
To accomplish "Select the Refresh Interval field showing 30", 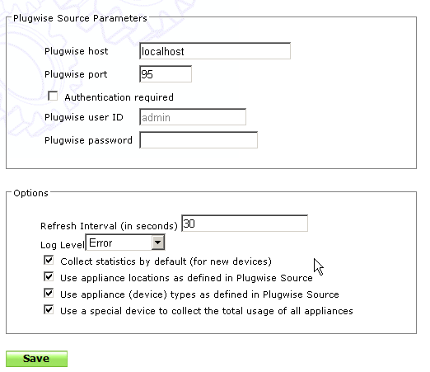I will [x=245, y=224].
